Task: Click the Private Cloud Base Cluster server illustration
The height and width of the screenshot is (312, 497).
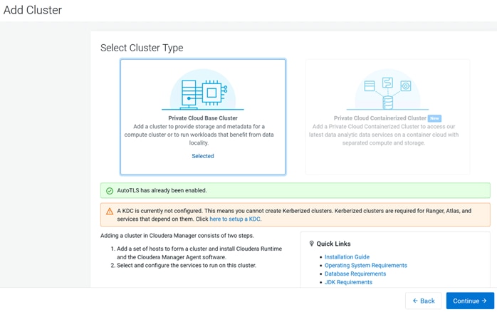Action: coord(203,90)
